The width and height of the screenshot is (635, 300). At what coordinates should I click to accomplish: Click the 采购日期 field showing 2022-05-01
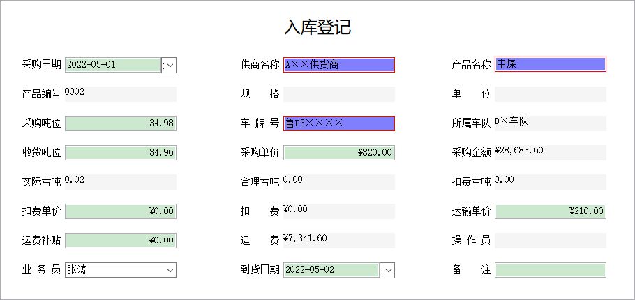pos(112,65)
